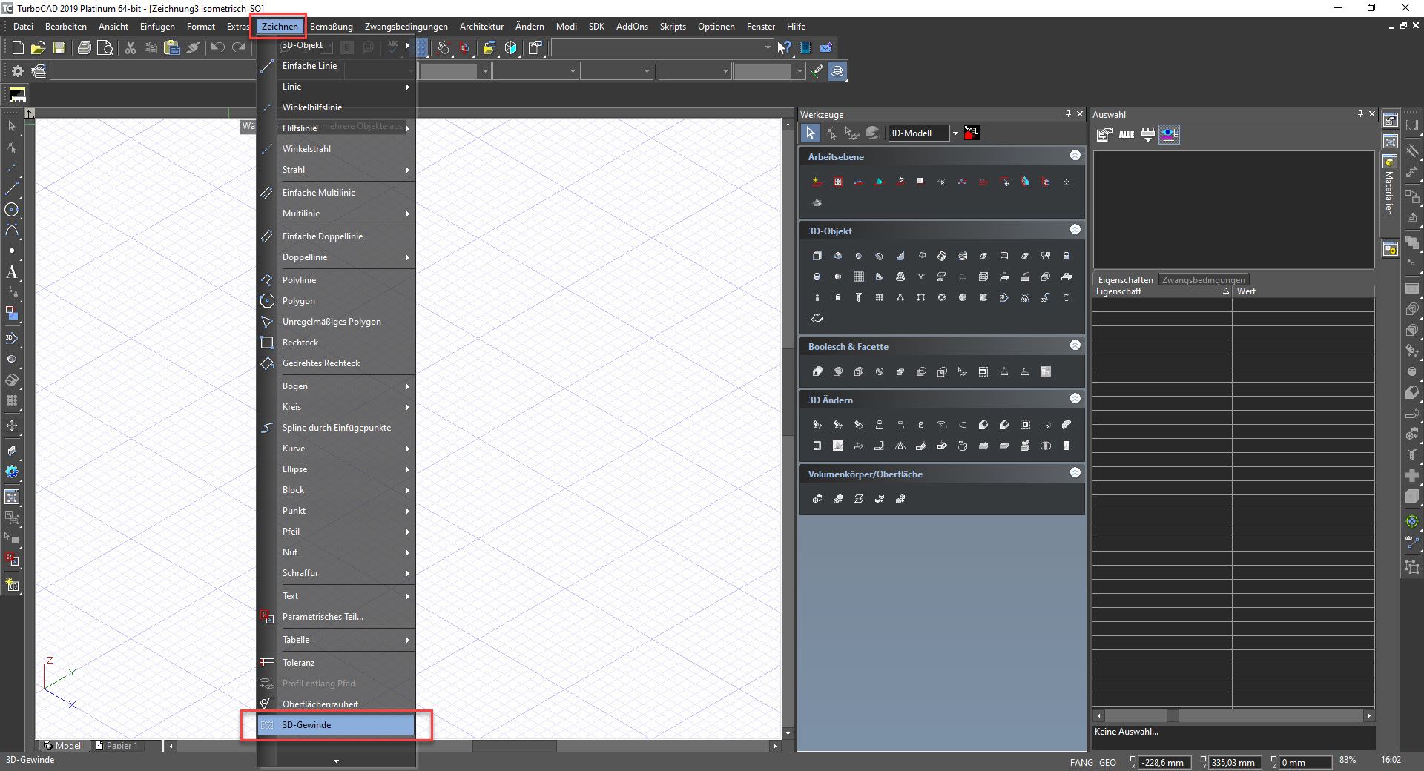Screen dimensions: 1424x771
Task: Pin the Auswahl panel
Action: pos(1360,114)
